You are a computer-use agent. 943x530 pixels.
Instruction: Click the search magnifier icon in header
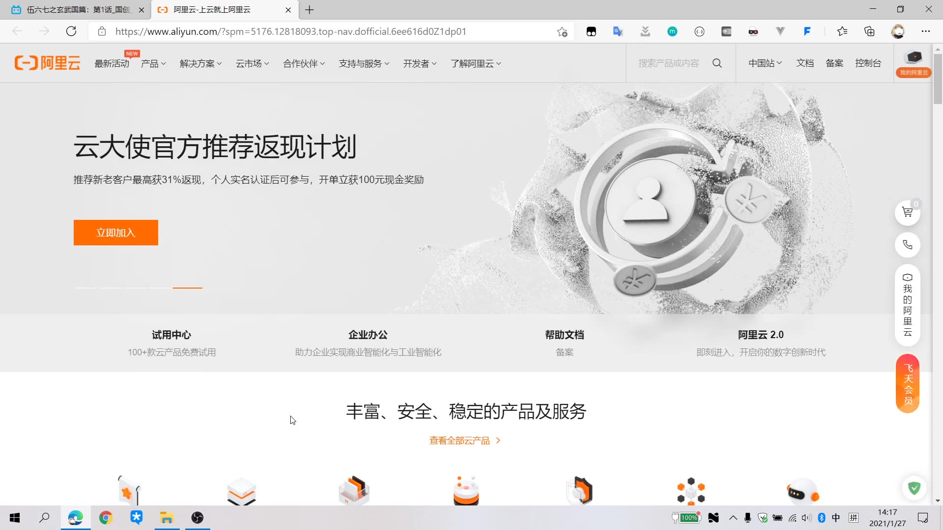click(x=717, y=63)
